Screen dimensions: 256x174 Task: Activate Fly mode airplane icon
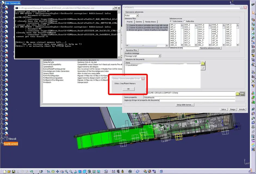click(x=48, y=171)
